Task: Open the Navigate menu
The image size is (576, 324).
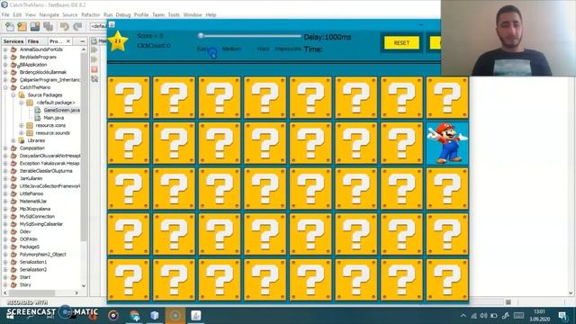Action: coord(49,15)
